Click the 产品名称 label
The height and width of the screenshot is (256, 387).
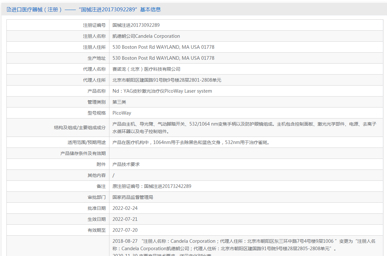click(97, 91)
